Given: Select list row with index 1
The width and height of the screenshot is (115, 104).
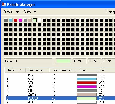Looking at the screenshot, I should [x=60, y=79].
